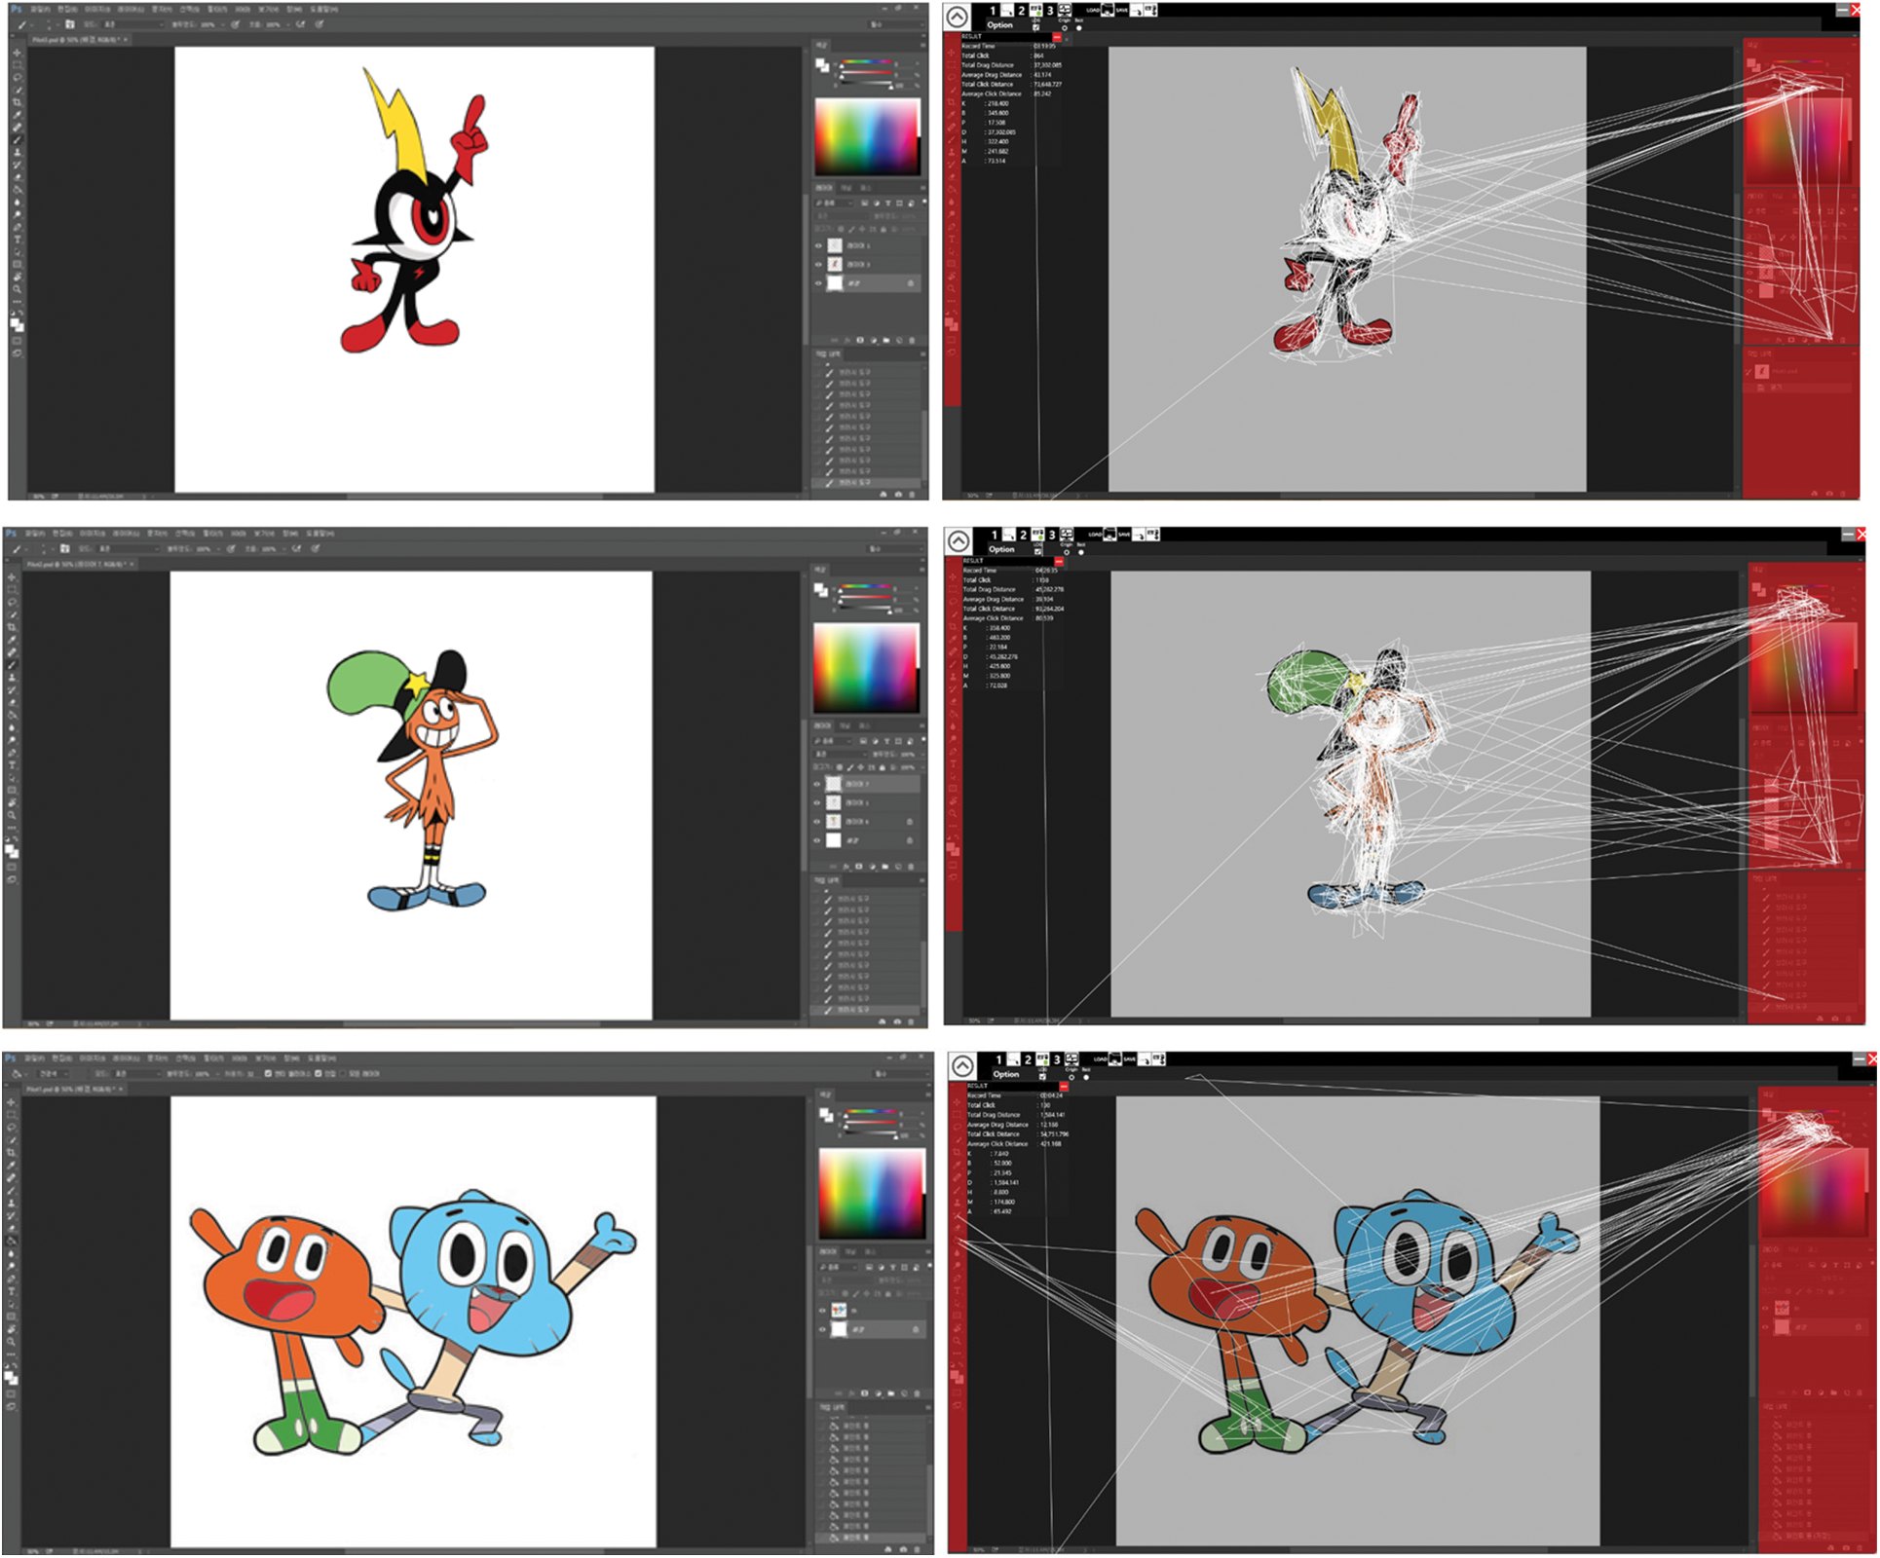Collapse RESULT panel with red minus in Gumball tracker
This screenshot has height=1558, width=1880.
click(x=1064, y=1086)
